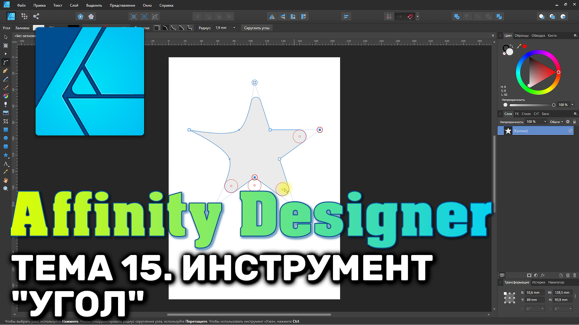The height and width of the screenshot is (325, 579).
Task: Choose the cutout corner type
Action: click(x=190, y=28)
